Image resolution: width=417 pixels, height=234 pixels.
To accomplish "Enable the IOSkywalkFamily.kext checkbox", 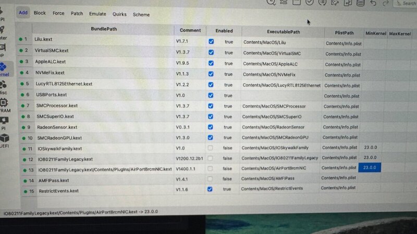I will (x=210, y=148).
